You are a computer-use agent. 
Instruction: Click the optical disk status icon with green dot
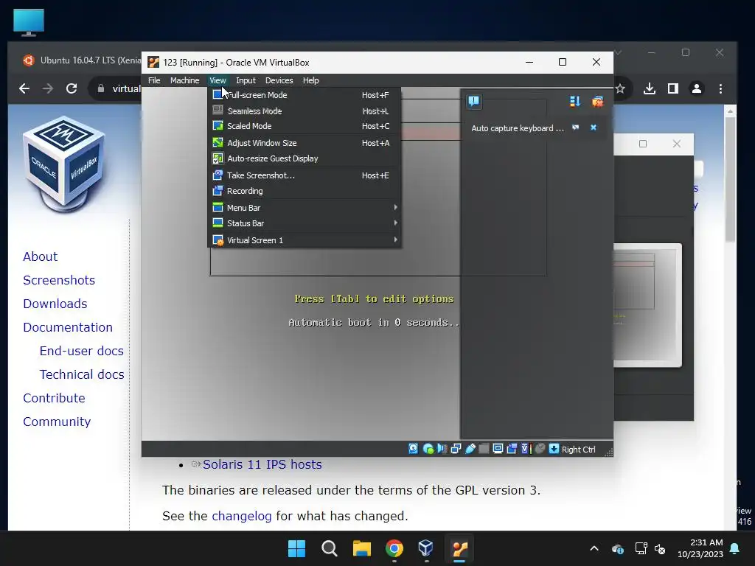click(428, 449)
